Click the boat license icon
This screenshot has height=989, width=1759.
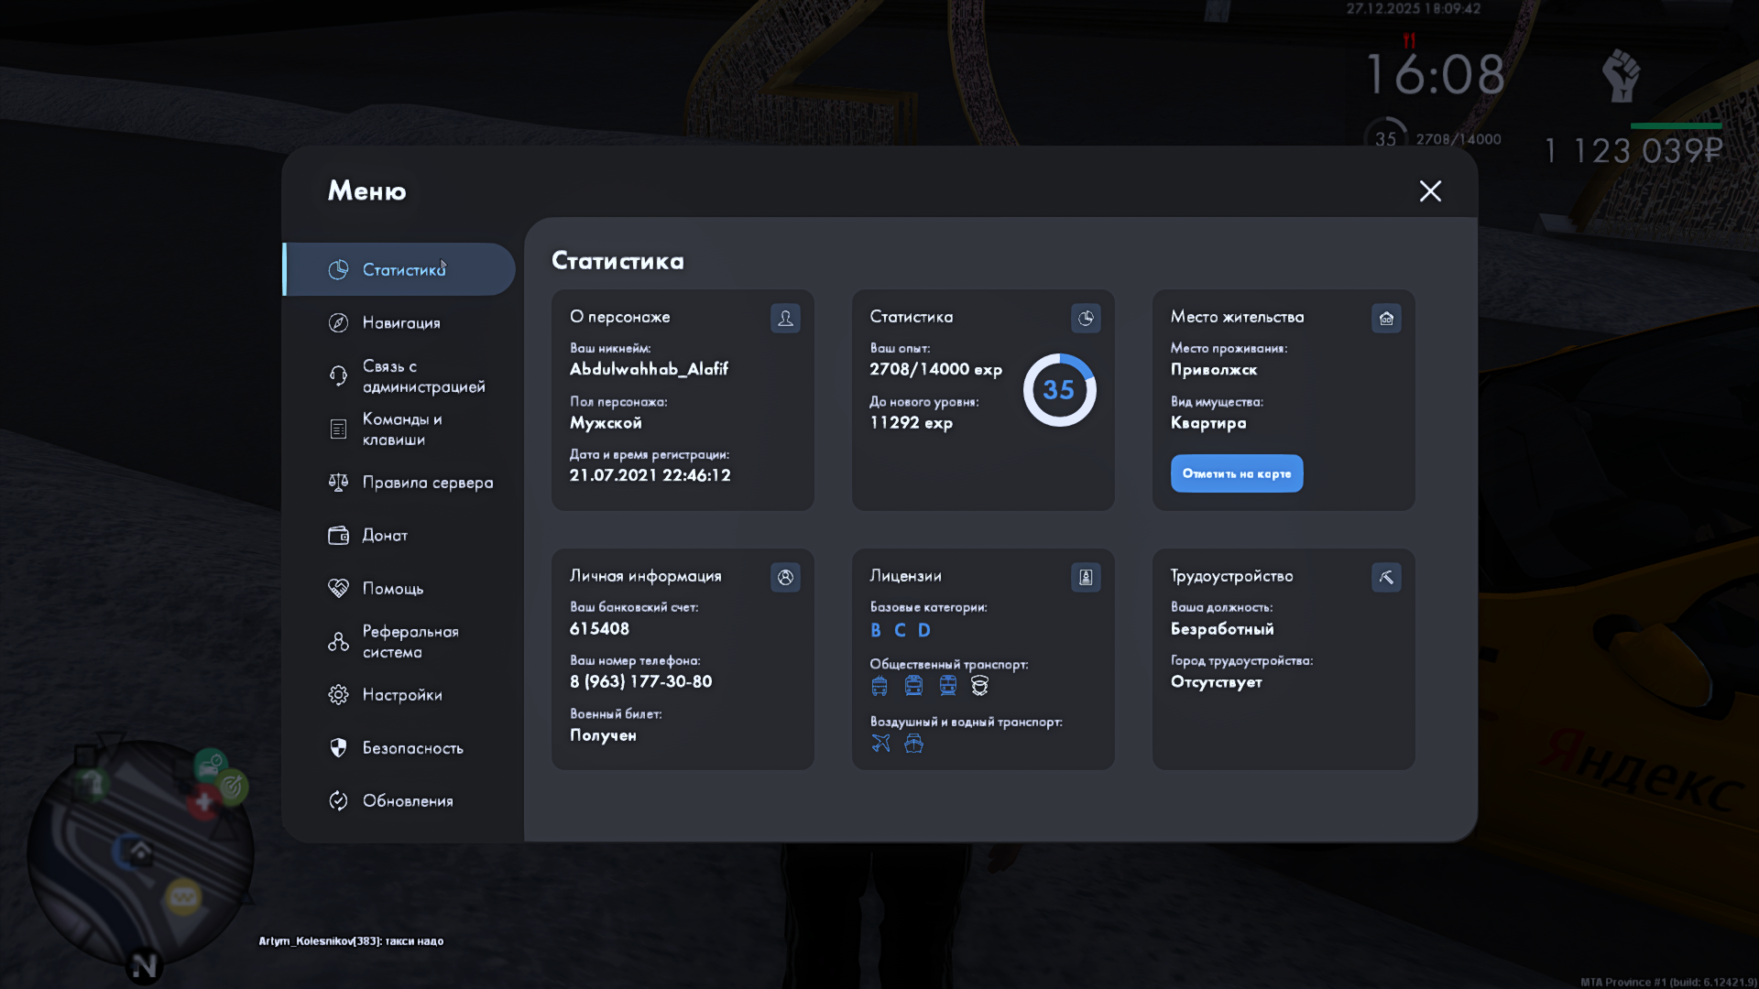tap(913, 744)
